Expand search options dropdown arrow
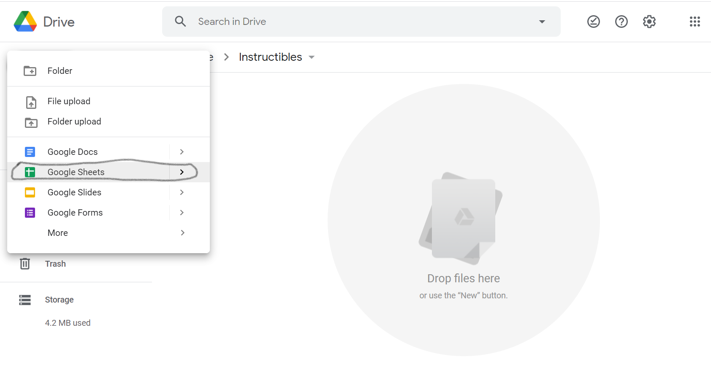 click(542, 22)
